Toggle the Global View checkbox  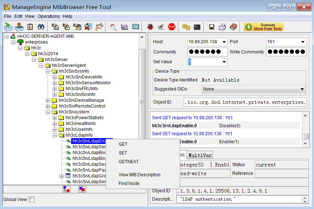click(x=32, y=200)
